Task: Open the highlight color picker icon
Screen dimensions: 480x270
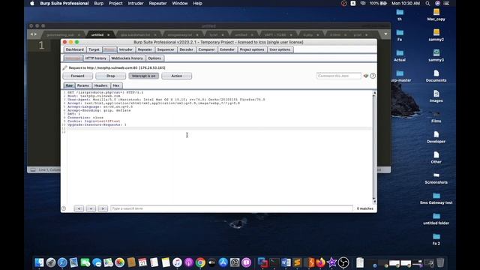Action: [x=366, y=76]
